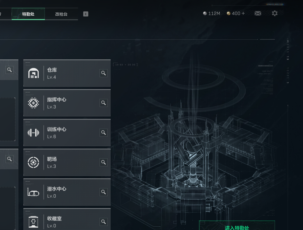Open the settings gear icon
The width and height of the screenshot is (303, 230).
(x=275, y=13)
